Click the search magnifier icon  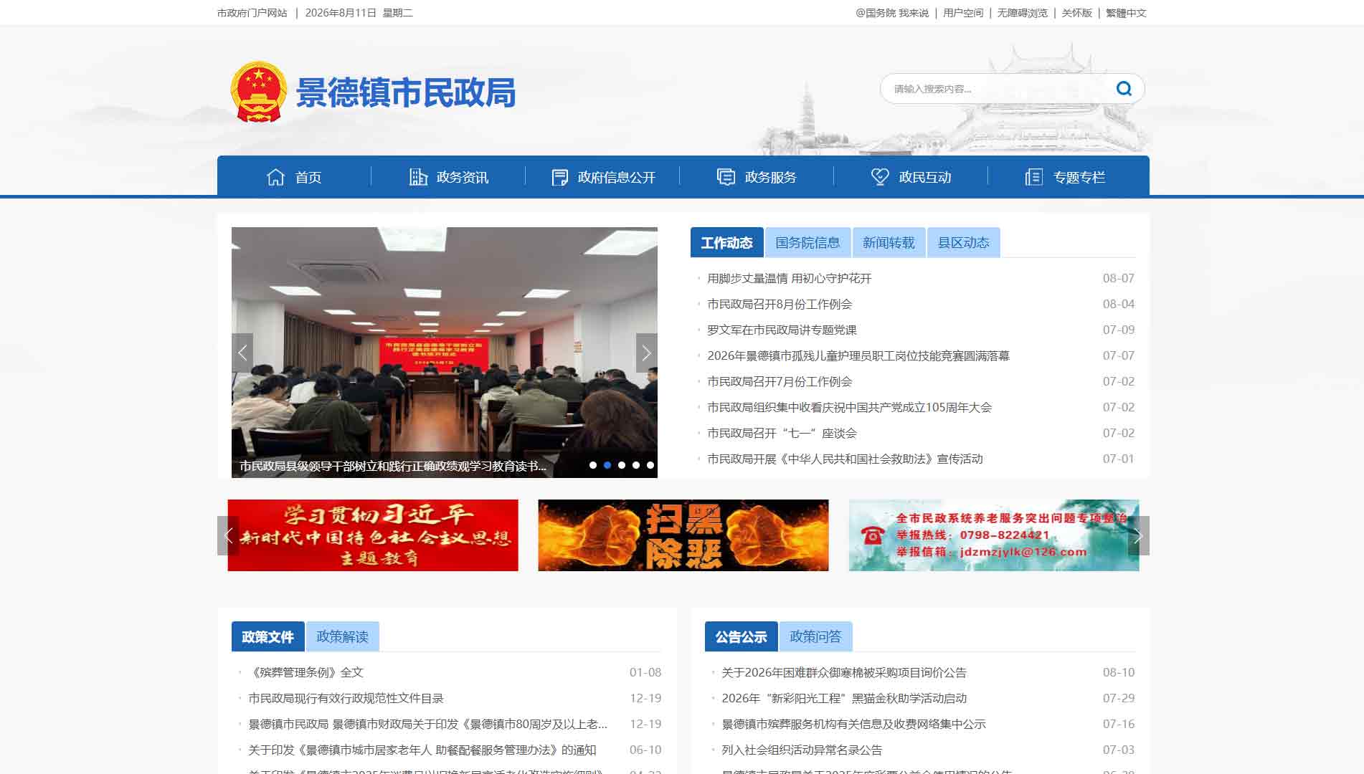point(1124,88)
